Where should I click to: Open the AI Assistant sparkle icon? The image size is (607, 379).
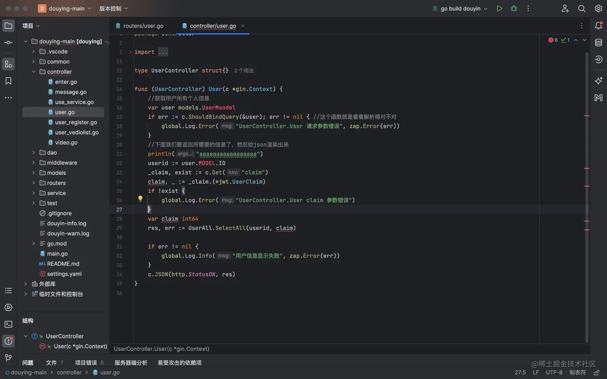click(x=599, y=81)
